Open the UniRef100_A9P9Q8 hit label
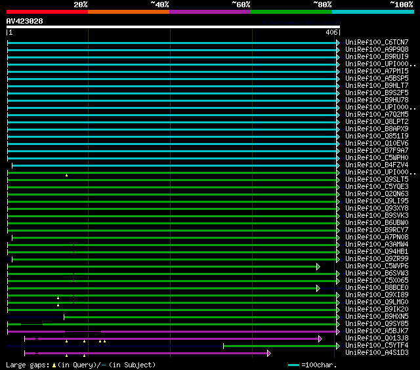The height and width of the screenshot is (370, 420). (x=377, y=50)
